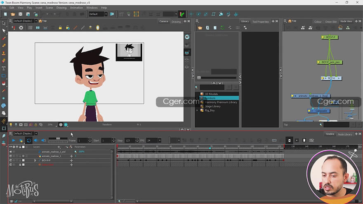Viewport: 363px width, 204px height.
Task: Open the Windows menu
Action: point(92,8)
